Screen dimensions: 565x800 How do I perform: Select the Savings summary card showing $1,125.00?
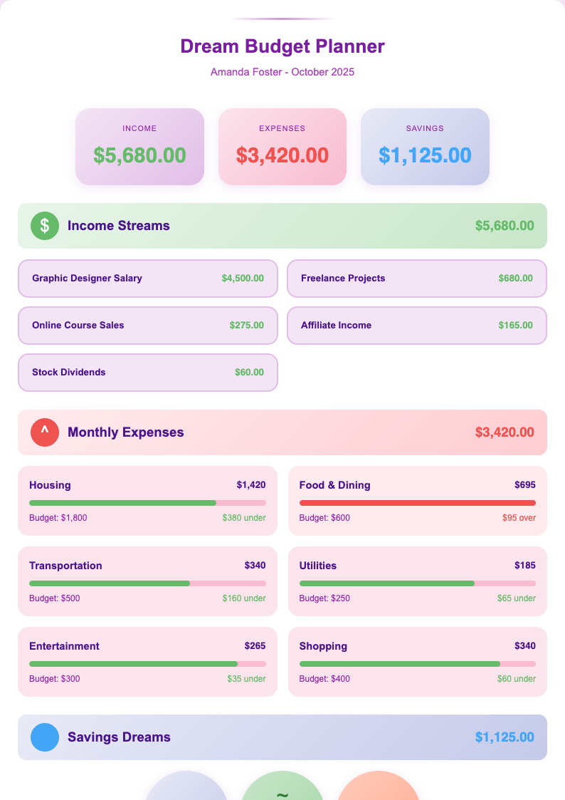(x=425, y=146)
